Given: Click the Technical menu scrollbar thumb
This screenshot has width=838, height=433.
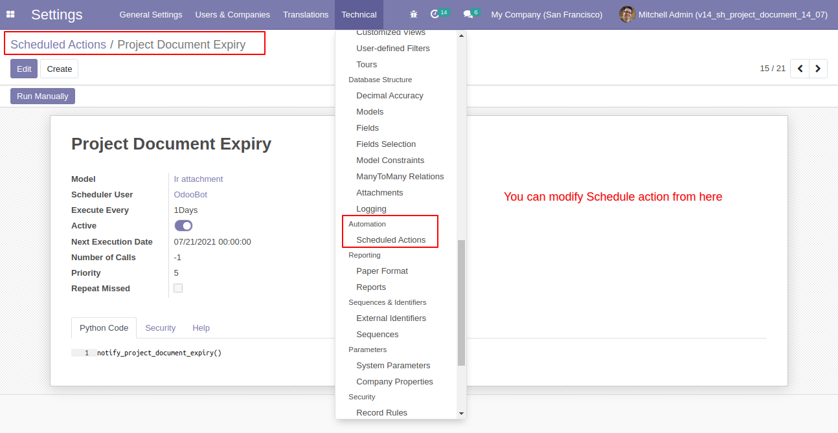Looking at the screenshot, I should [461, 303].
